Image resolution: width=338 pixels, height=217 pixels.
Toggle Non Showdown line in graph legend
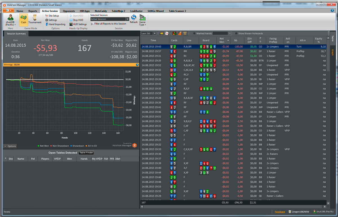coord(59,146)
